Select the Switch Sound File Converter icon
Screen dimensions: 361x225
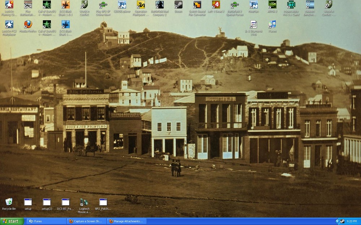tap(197, 5)
